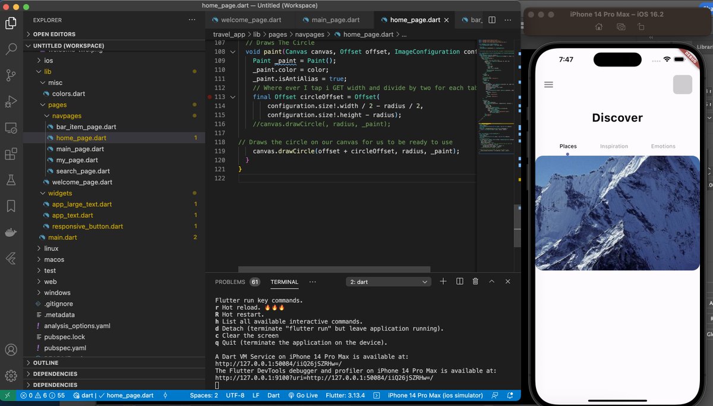
Task: Create a new terminal with plus icon
Action: point(443,281)
